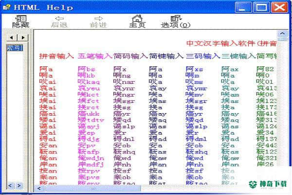Minimize the HTML Help window
292x195 pixels.
click(x=243, y=7)
